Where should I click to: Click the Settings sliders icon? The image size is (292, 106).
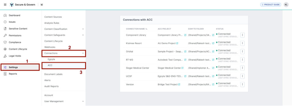point(5,67)
